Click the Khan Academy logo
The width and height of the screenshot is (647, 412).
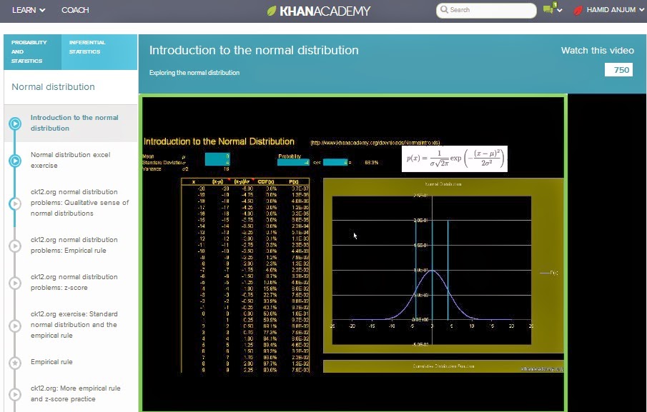pyautogui.click(x=319, y=11)
